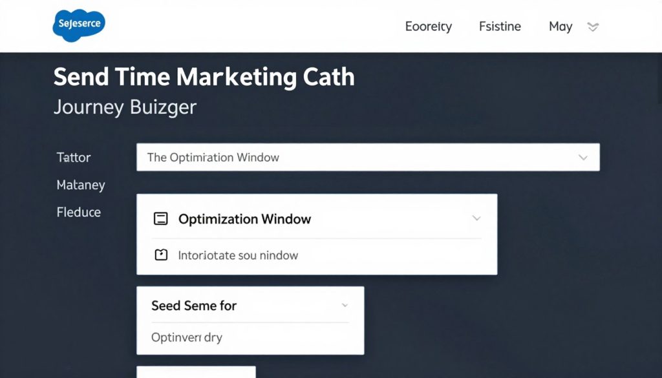Click the calendar icon beside Intoriotate sou nindow
The width and height of the screenshot is (662, 378).
(x=160, y=255)
